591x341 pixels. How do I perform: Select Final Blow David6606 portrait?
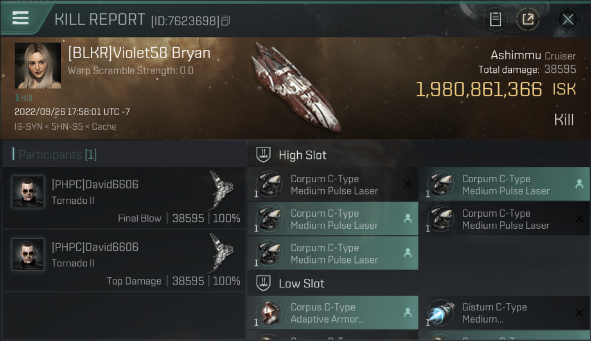click(28, 192)
